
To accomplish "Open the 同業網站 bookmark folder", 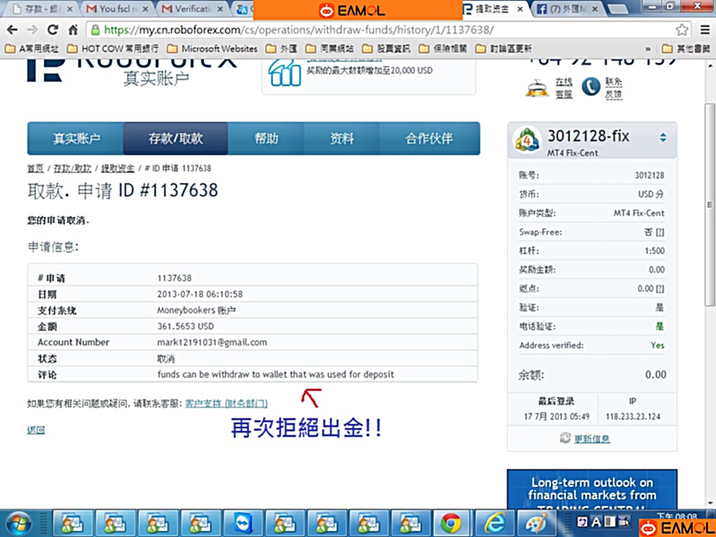I will [329, 48].
